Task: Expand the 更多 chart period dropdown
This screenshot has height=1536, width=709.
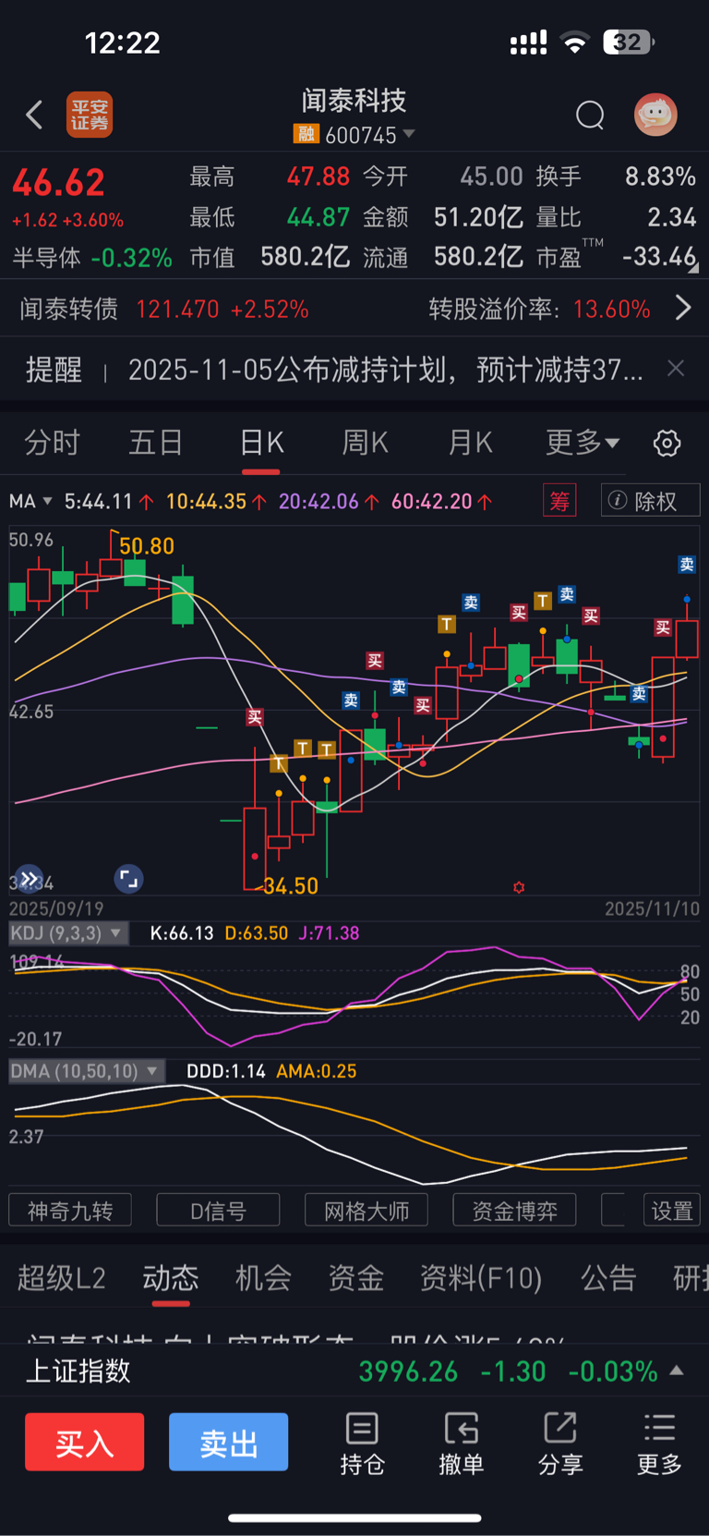Action: 583,443
